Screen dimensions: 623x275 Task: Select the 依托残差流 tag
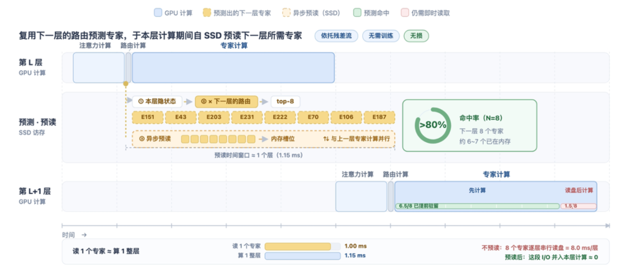pyautogui.click(x=336, y=36)
